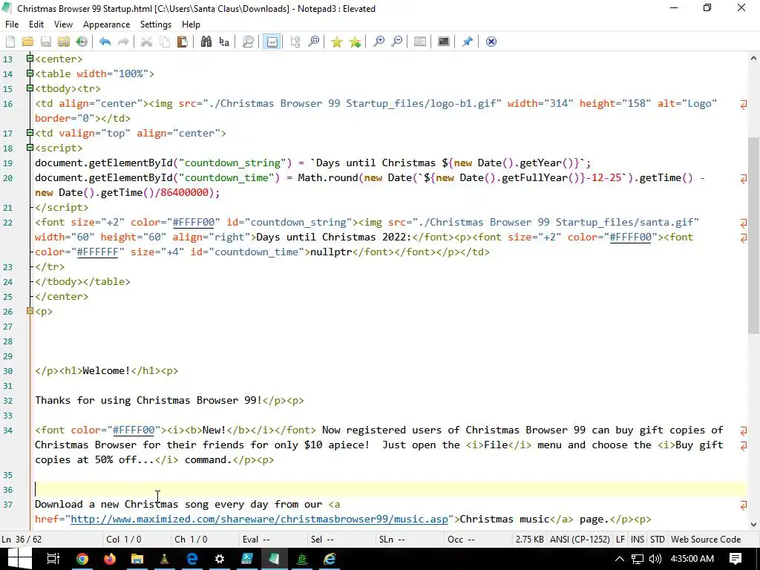Click the dotted guides toolbar icon
This screenshot has height=570, width=760.
(x=295, y=42)
